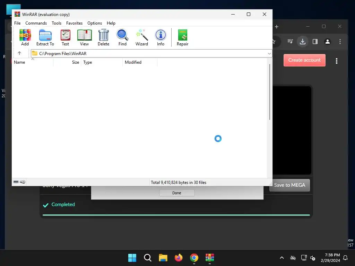This screenshot has height=266, width=355.
Task: Toggle Chrome side panel icon
Action: (x=315, y=42)
